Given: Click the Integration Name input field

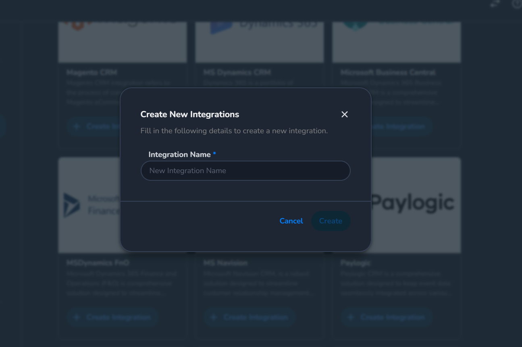Looking at the screenshot, I should coord(245,171).
